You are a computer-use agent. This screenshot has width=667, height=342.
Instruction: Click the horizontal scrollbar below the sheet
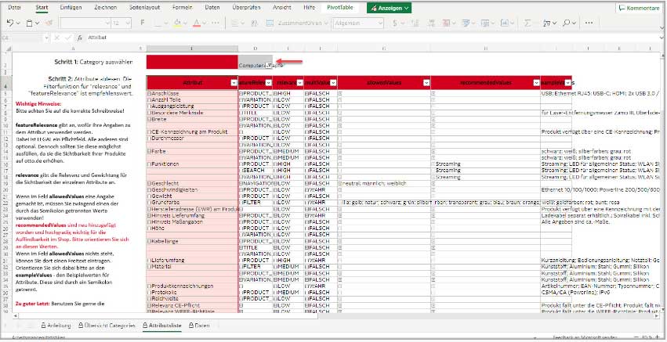pos(166,316)
